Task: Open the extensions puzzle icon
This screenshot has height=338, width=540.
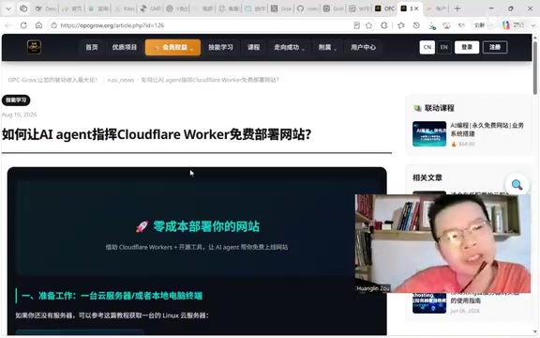Action: tap(384, 25)
